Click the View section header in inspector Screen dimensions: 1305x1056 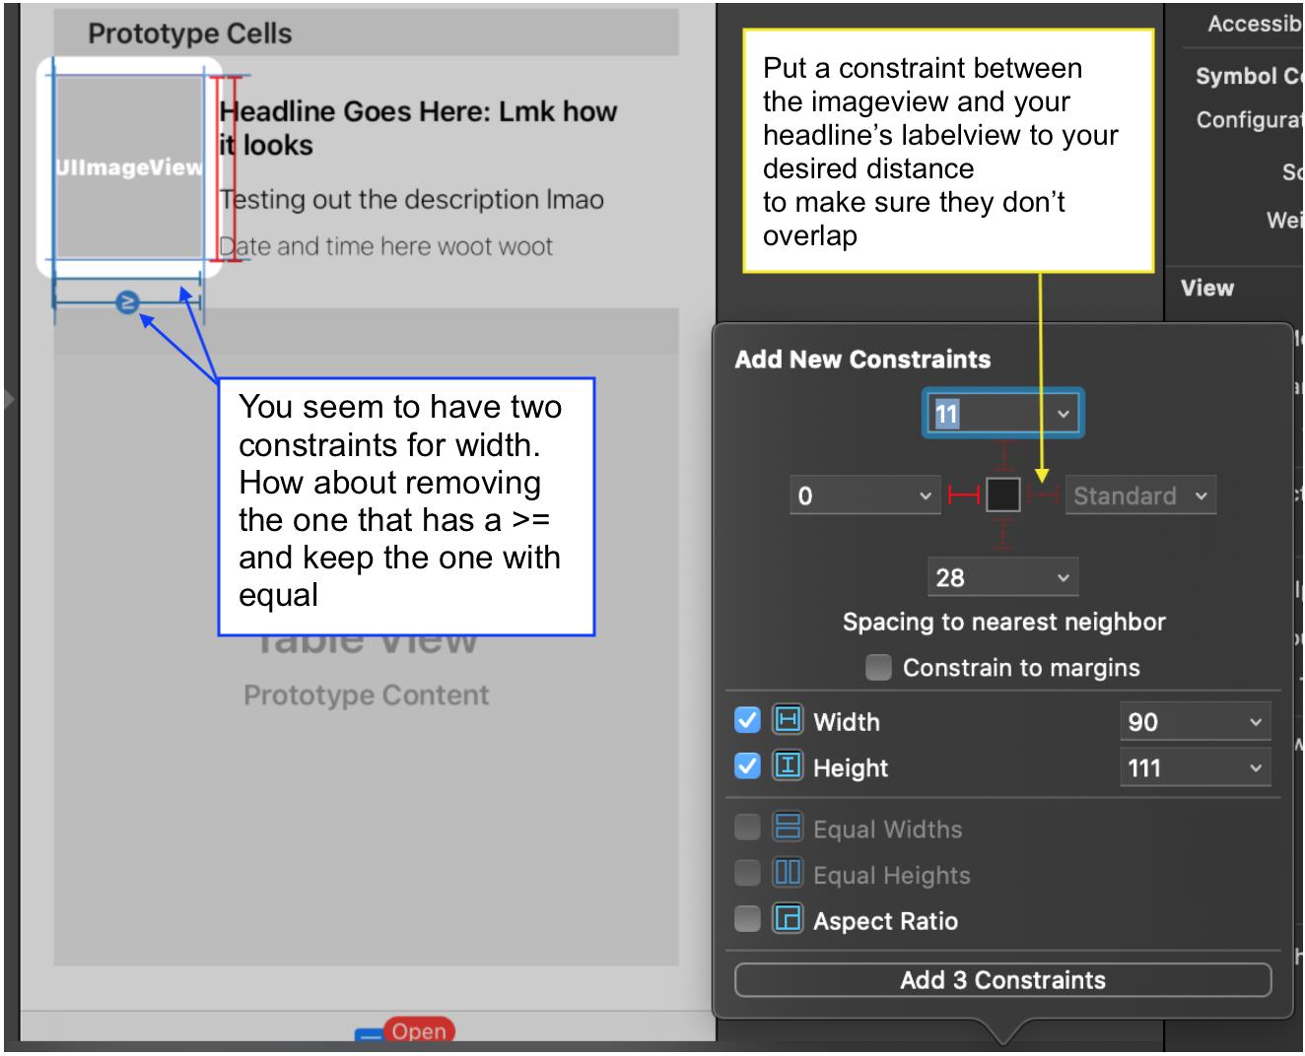point(1207,289)
